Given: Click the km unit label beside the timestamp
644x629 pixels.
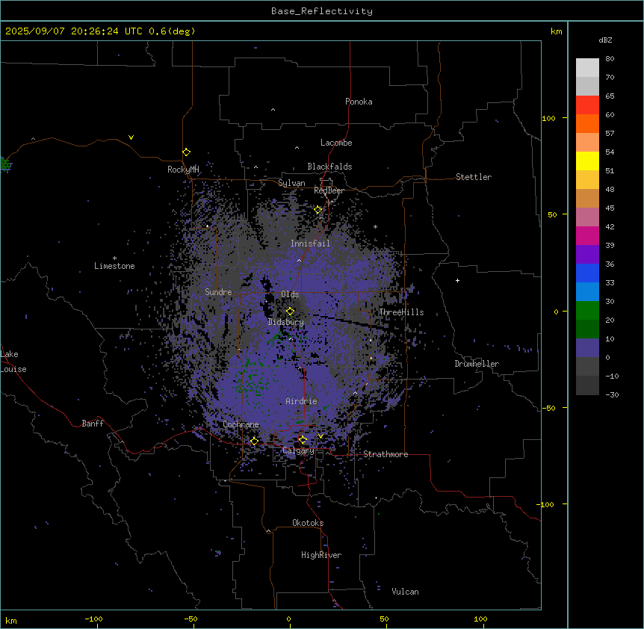Looking at the screenshot, I should coord(556,31).
